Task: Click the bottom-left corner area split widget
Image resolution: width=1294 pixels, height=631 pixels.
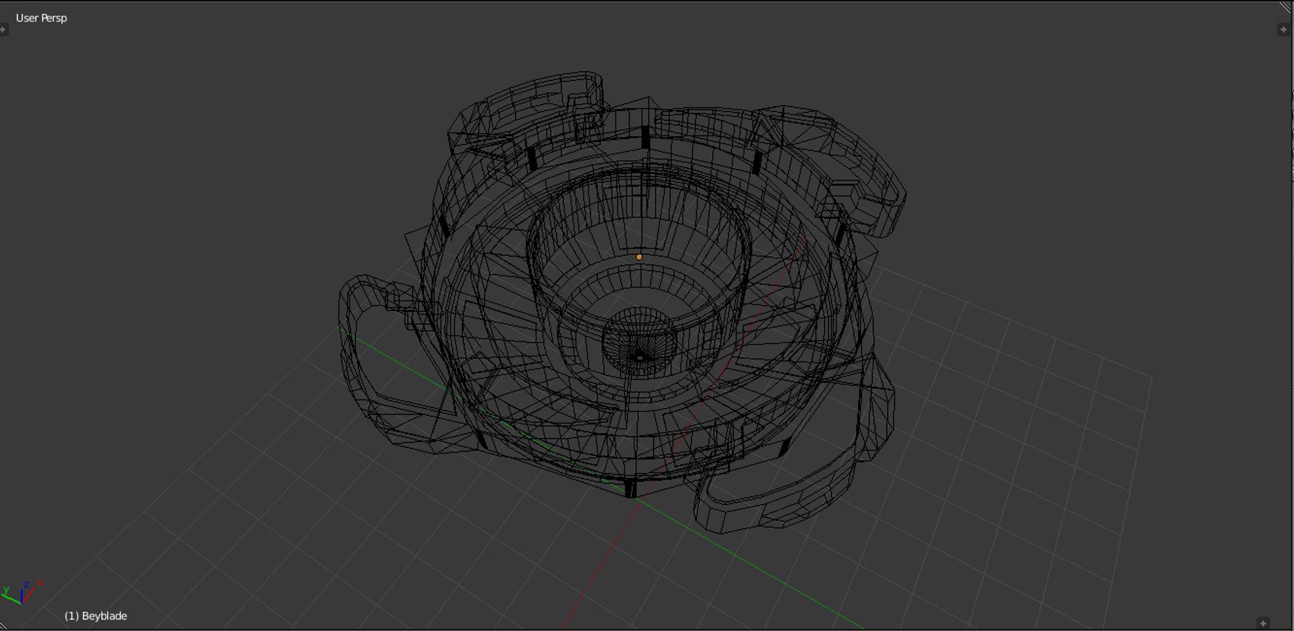Action: point(3,625)
